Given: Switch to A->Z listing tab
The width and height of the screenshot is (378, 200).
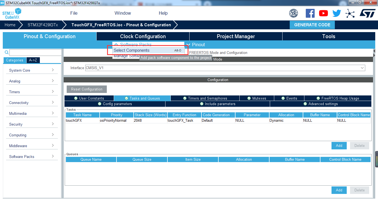Looking at the screenshot, I should [x=33, y=60].
